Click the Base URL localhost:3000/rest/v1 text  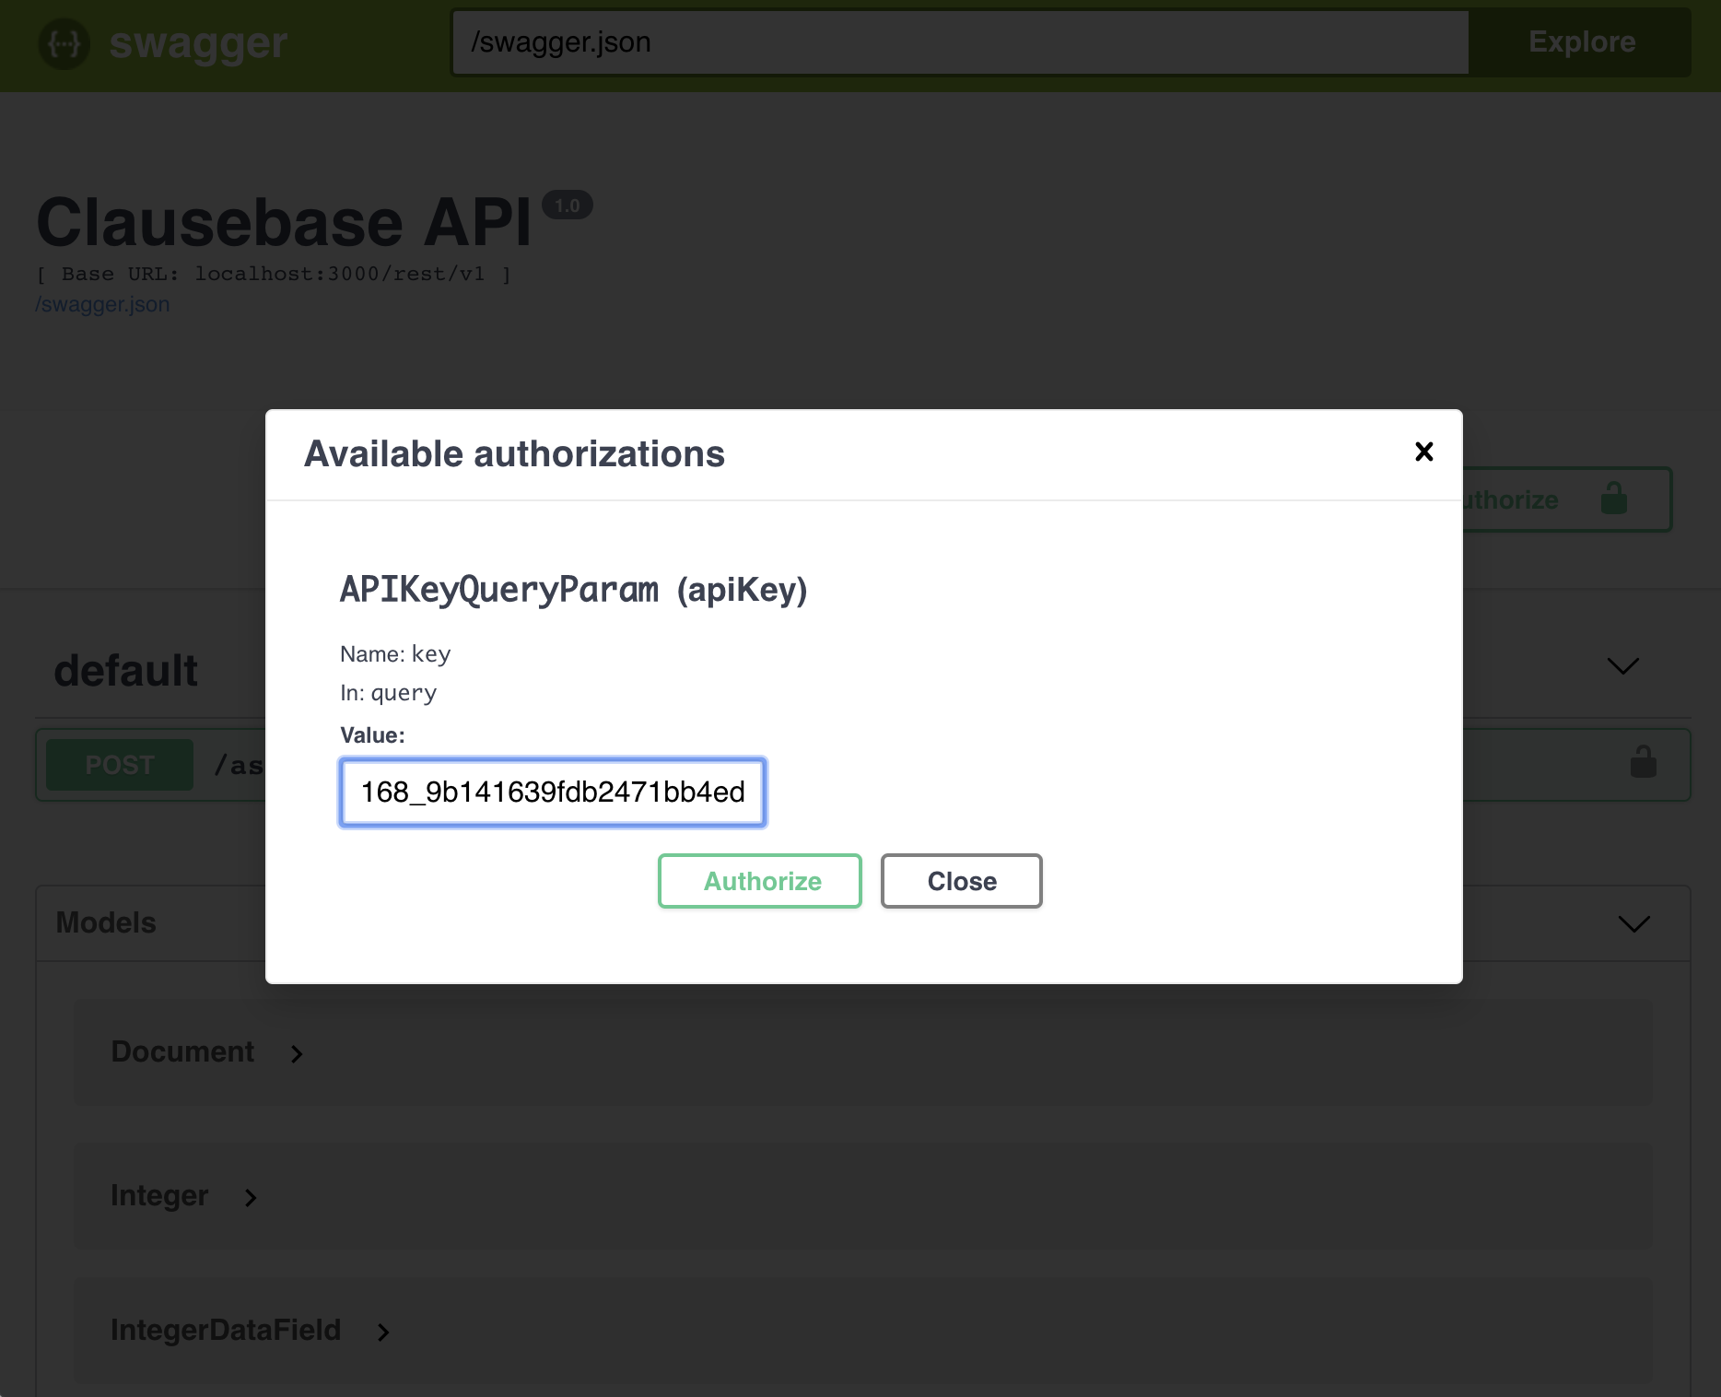[x=274, y=274]
